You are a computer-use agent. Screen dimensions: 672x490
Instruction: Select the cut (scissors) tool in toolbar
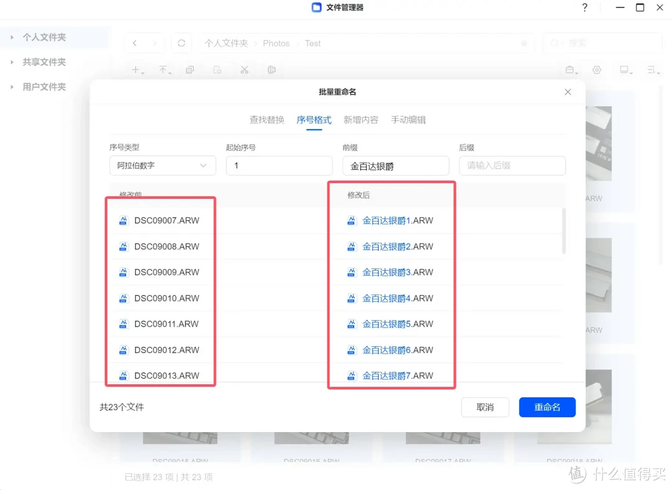tap(245, 70)
